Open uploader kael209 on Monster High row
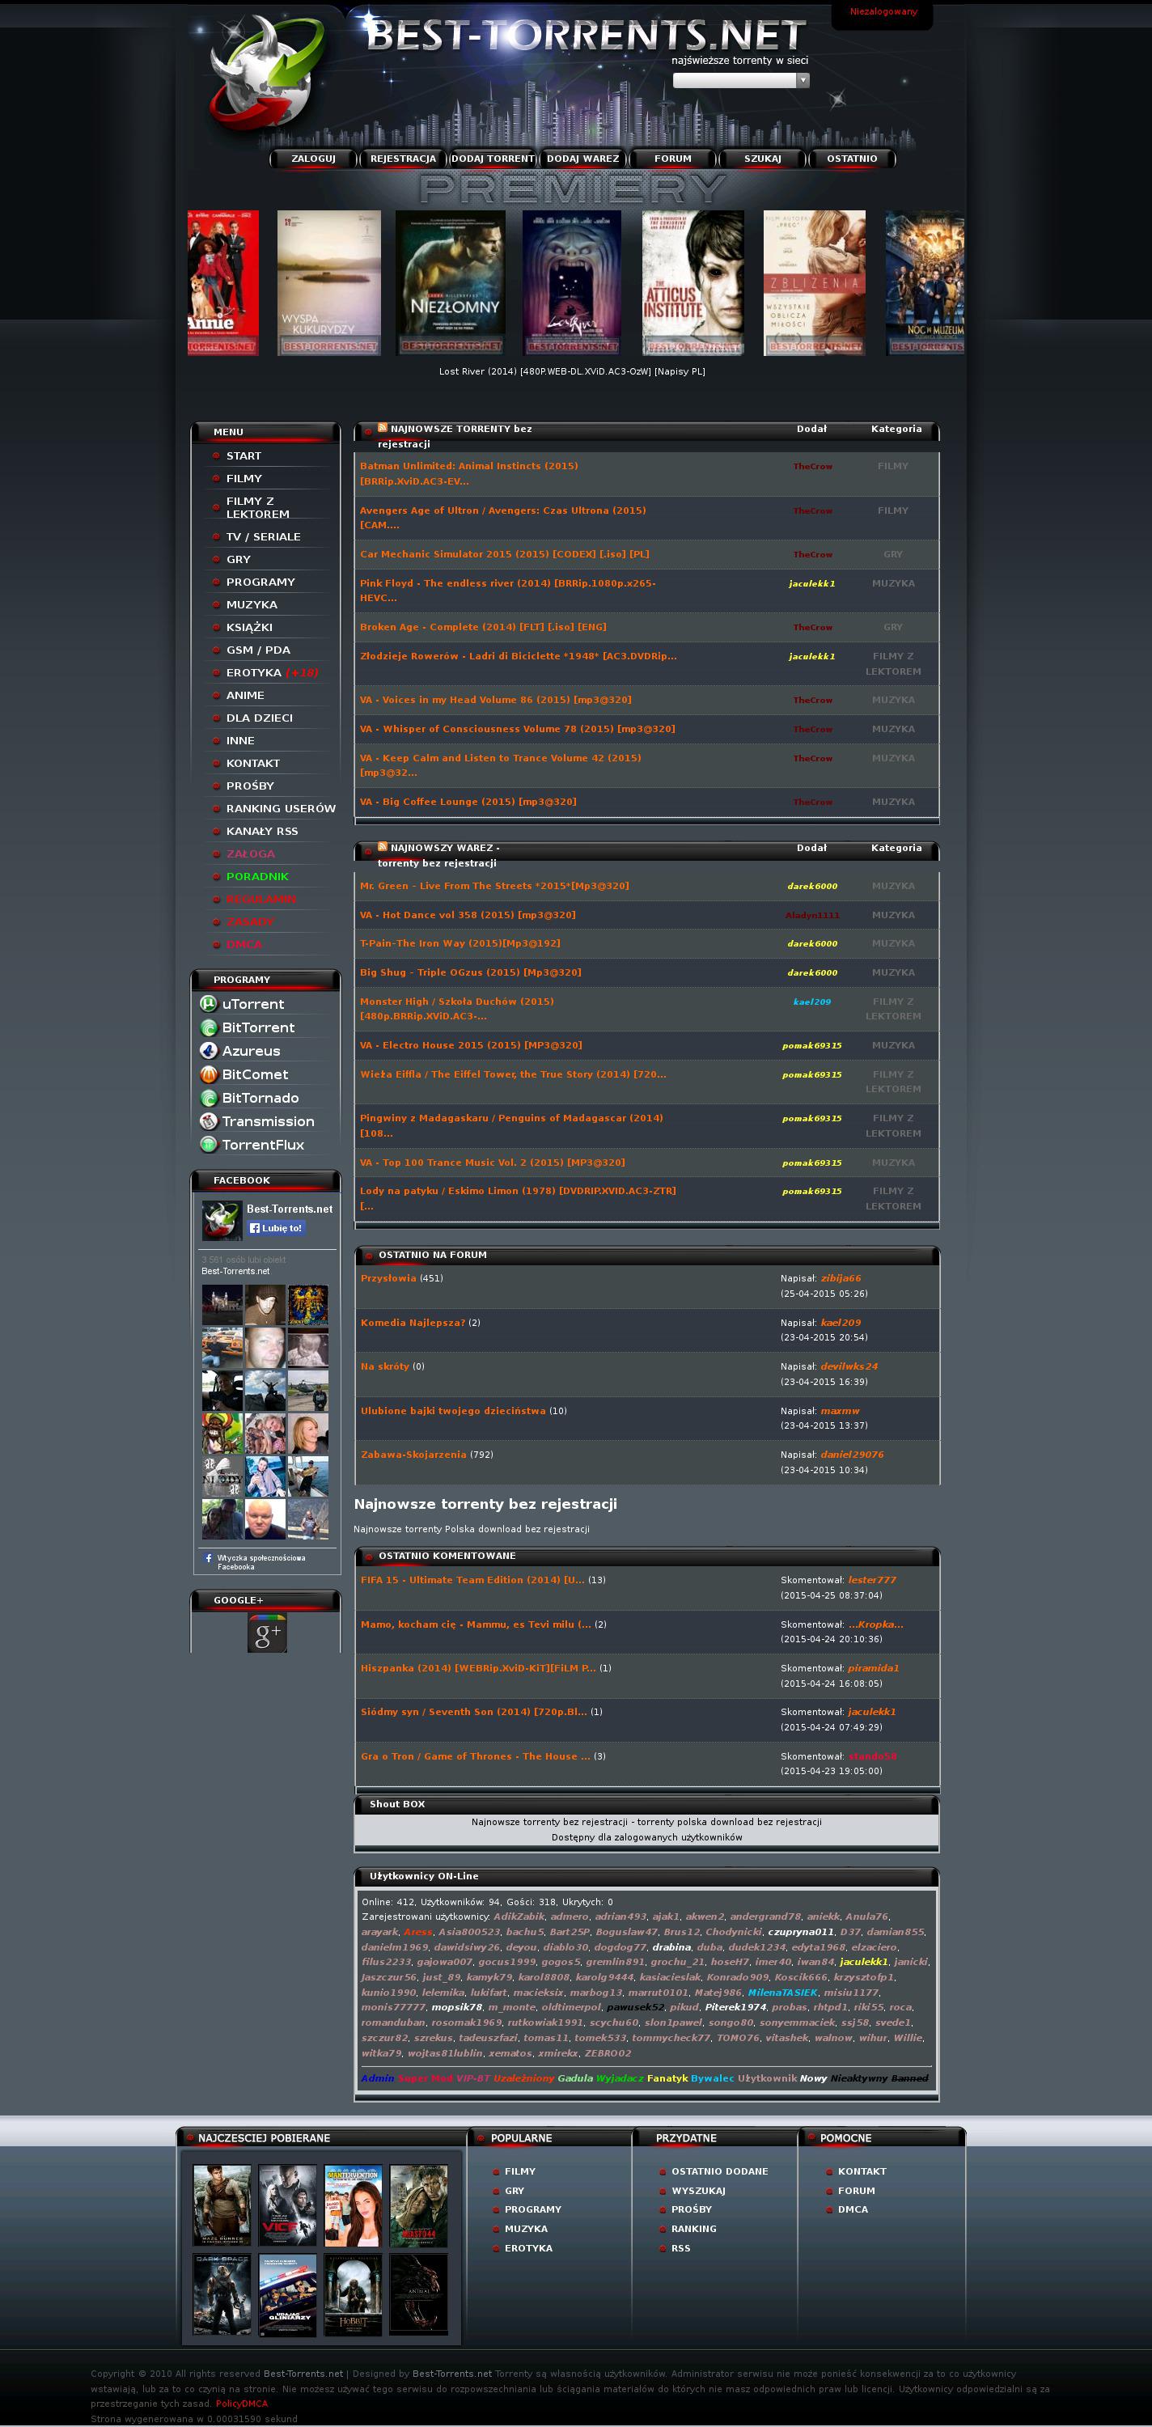1152x2427 pixels. click(812, 1002)
